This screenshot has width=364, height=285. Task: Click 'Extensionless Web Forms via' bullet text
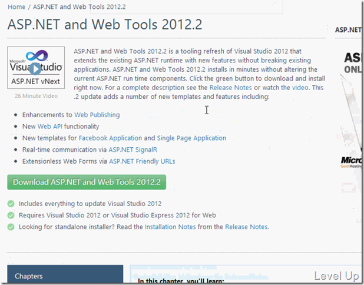click(65, 161)
